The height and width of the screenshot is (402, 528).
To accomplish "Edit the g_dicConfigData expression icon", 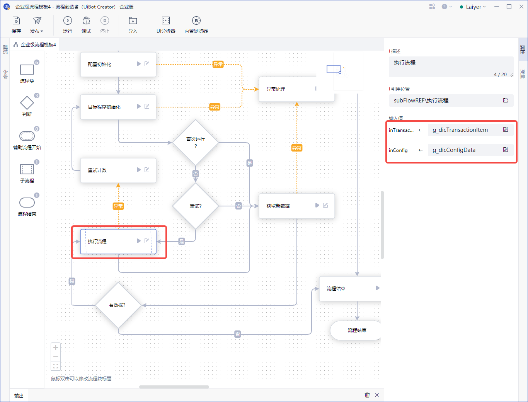I will click(506, 150).
